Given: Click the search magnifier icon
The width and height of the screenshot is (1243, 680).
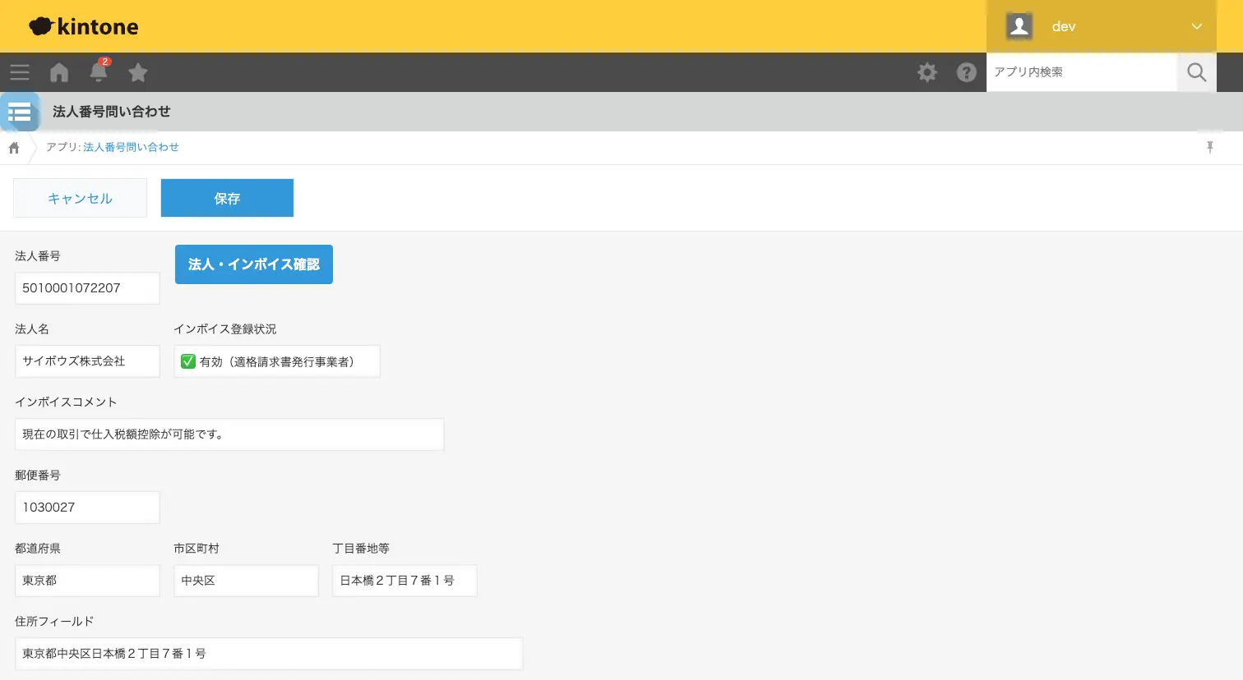Looking at the screenshot, I should point(1197,72).
